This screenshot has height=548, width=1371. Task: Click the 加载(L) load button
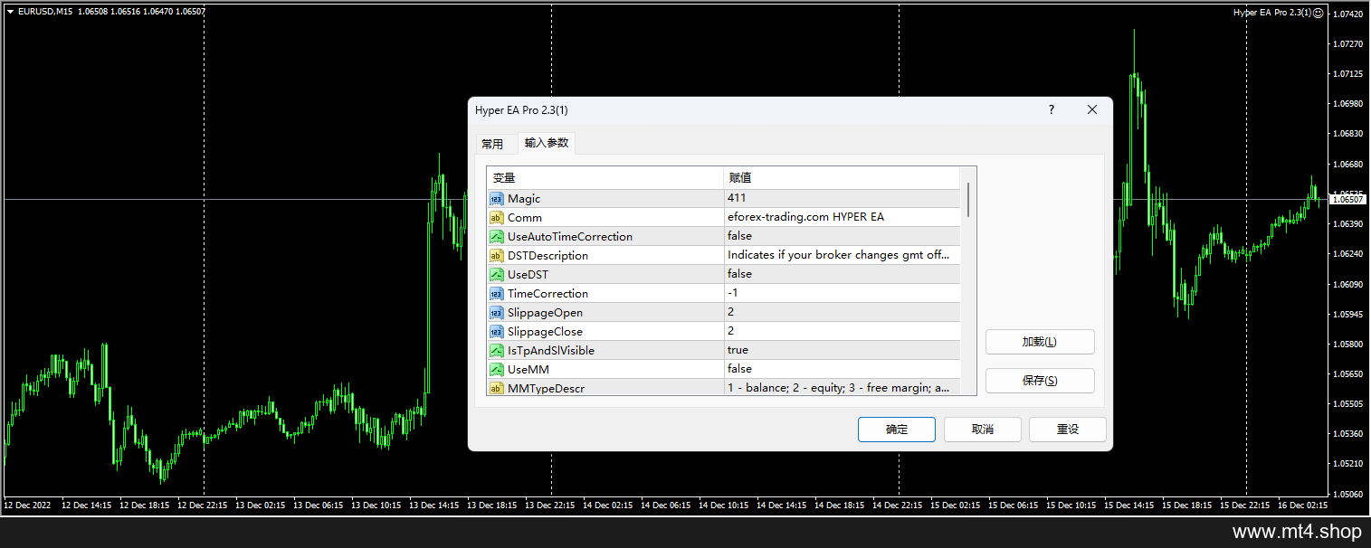pyautogui.click(x=1040, y=342)
